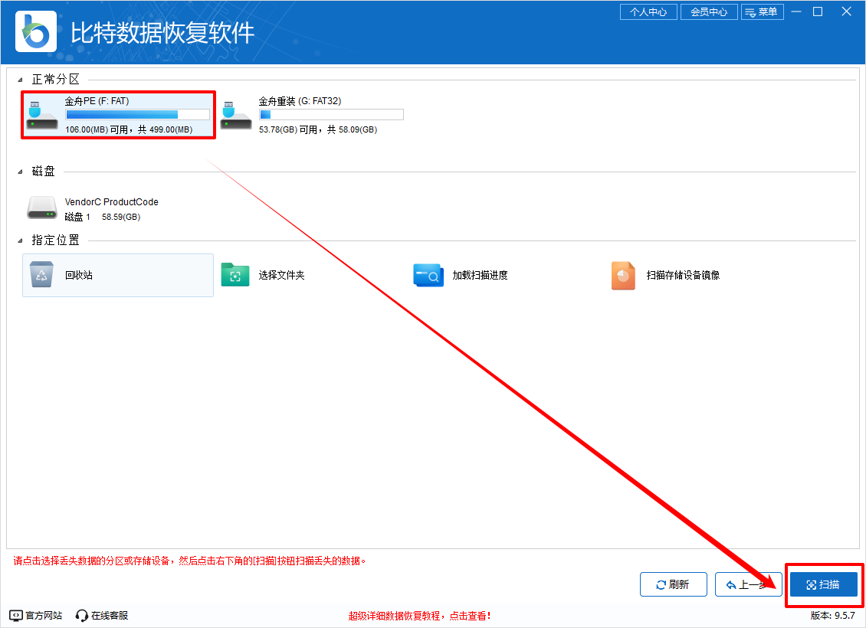The height and width of the screenshot is (628, 866).
Task: Click the VendorC ProductCode label
Action: pos(112,202)
